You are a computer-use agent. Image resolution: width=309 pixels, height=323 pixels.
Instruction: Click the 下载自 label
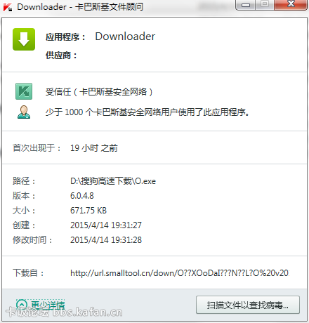tap(28, 273)
